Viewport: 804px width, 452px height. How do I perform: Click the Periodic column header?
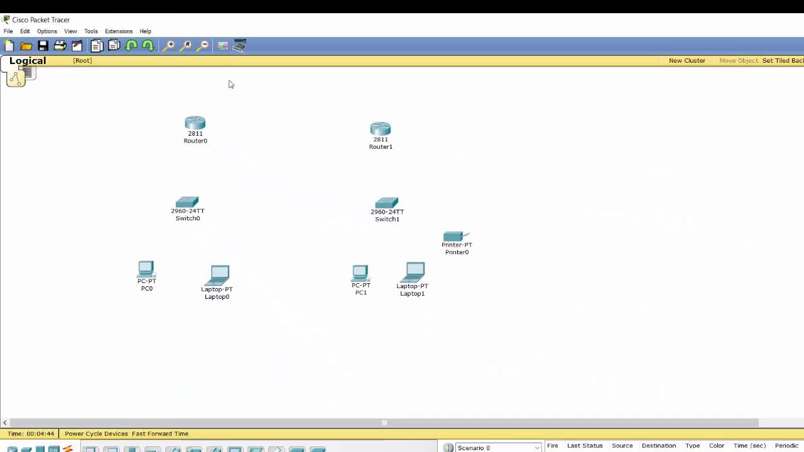click(x=786, y=446)
